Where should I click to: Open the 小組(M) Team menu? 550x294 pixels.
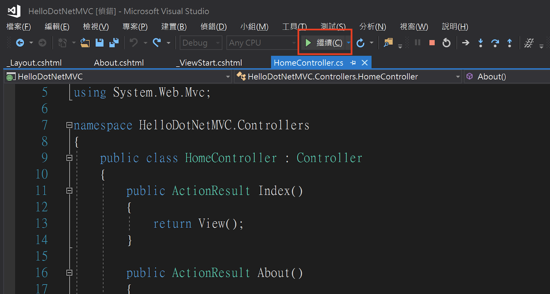point(254,26)
